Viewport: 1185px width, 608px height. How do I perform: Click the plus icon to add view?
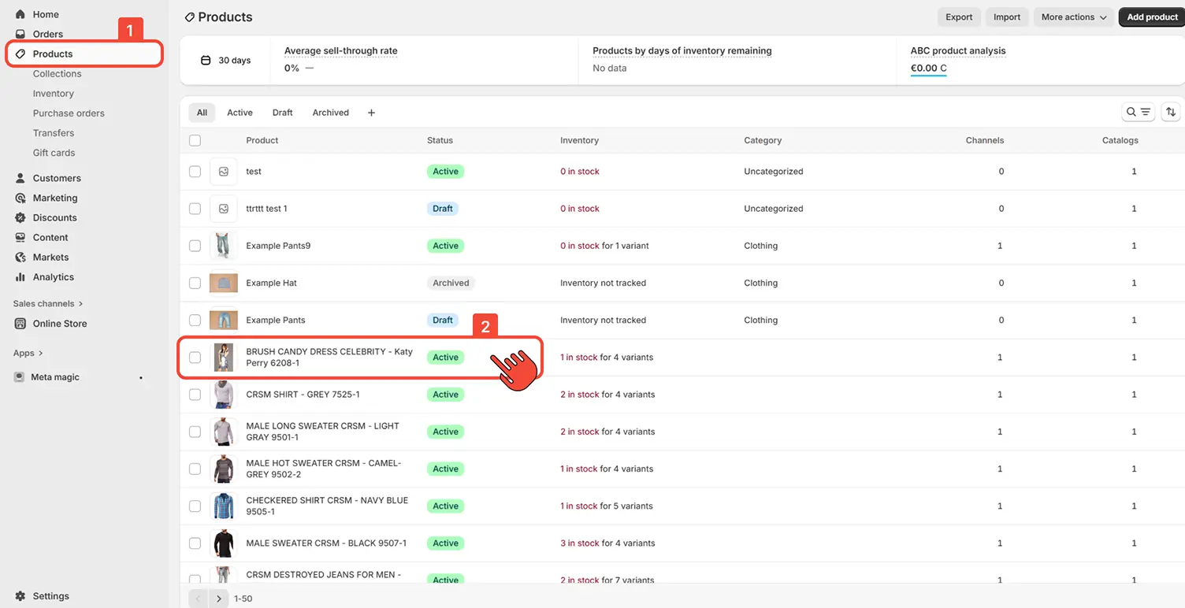[x=371, y=113]
